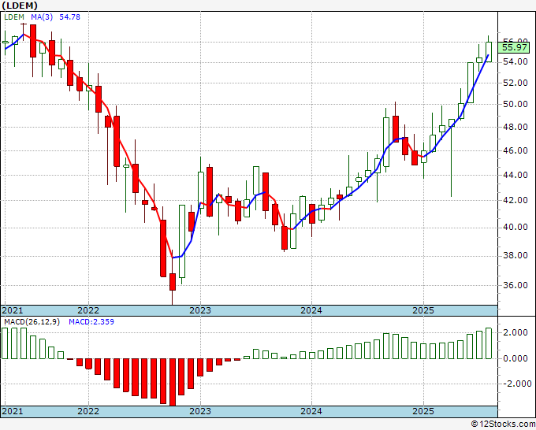Click the 38.00 price axis label
Image resolution: width=536 pixels, height=430 pixels.
[515, 255]
